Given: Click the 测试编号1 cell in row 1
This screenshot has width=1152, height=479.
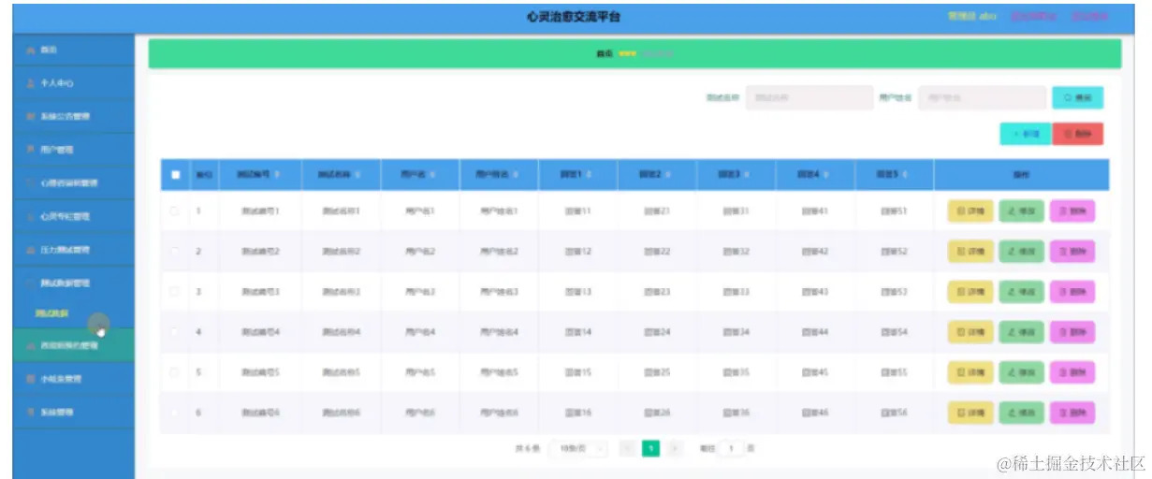Looking at the screenshot, I should coord(259,211).
